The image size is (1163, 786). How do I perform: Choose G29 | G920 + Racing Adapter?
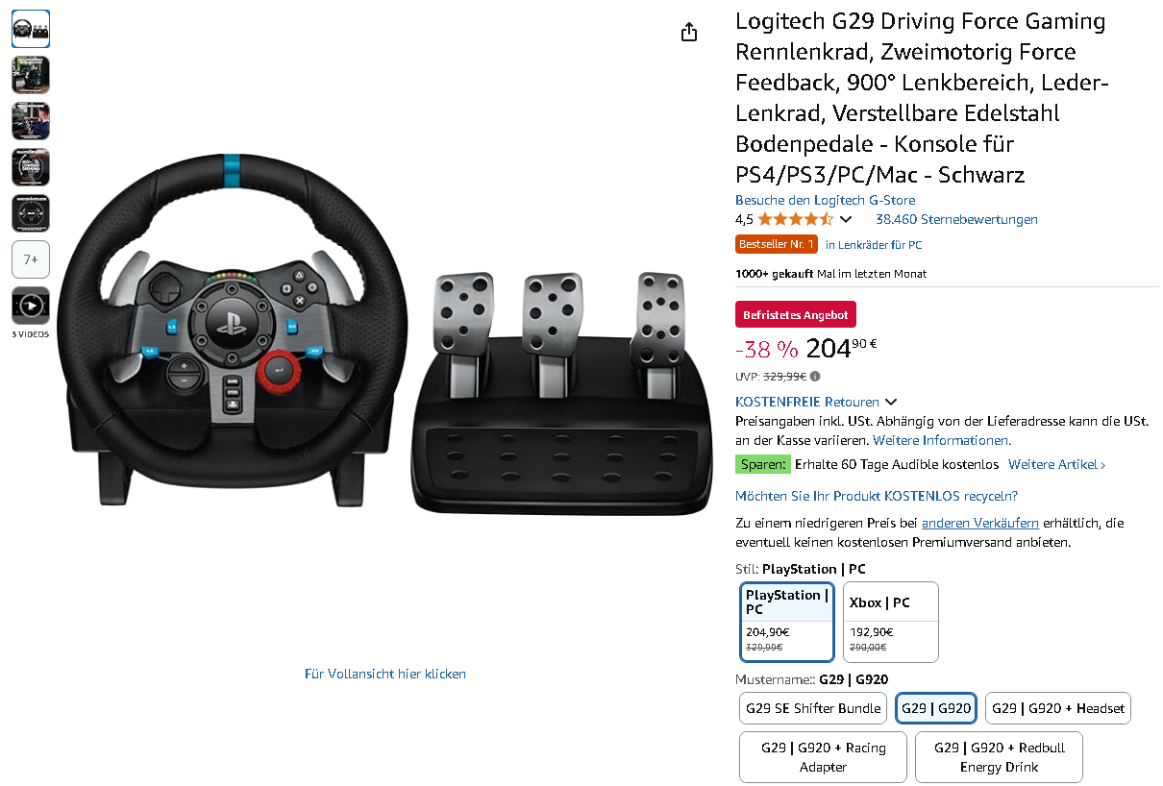pos(823,757)
